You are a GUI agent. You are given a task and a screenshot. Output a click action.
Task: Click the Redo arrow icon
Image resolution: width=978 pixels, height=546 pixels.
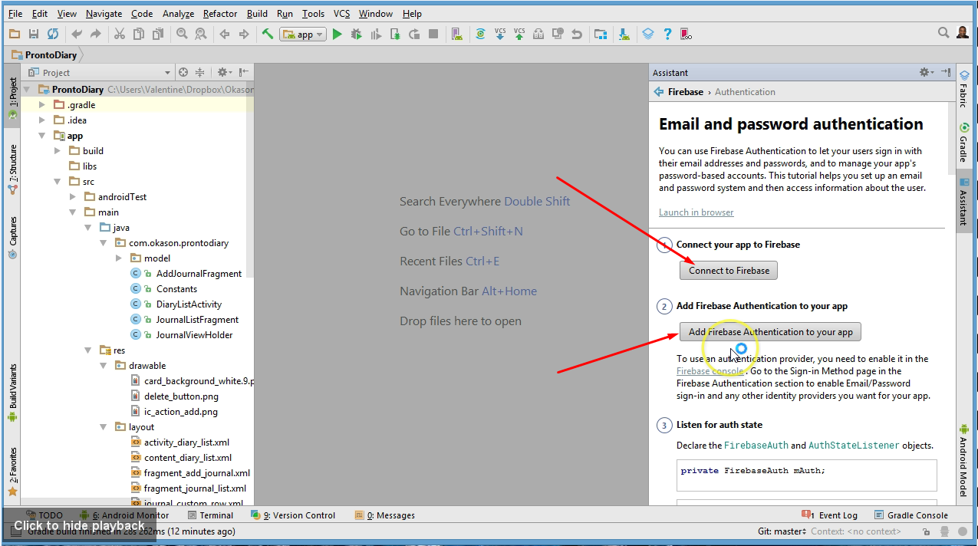point(95,34)
